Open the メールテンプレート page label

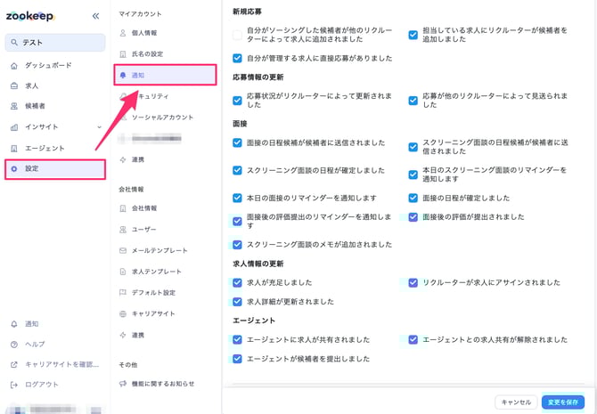click(x=159, y=250)
